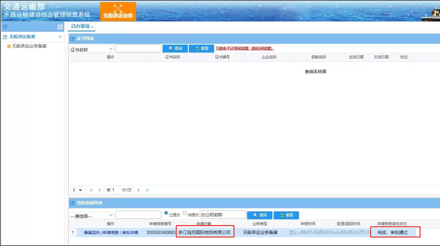This screenshot has height=246, width=440.
Task: Close the 待办事项 tab
Action: (92, 27)
